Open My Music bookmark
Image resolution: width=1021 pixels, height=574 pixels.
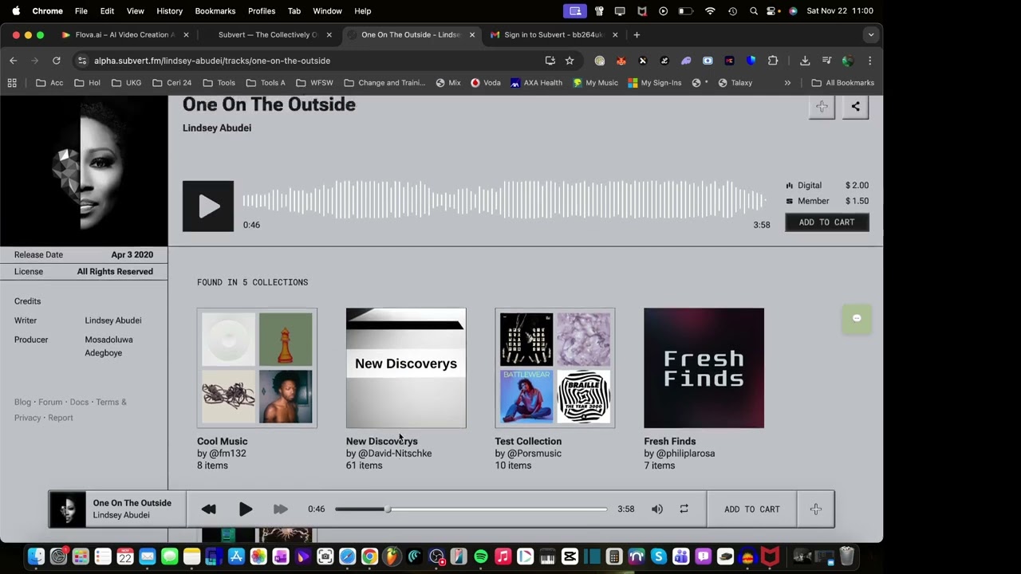pyautogui.click(x=595, y=83)
